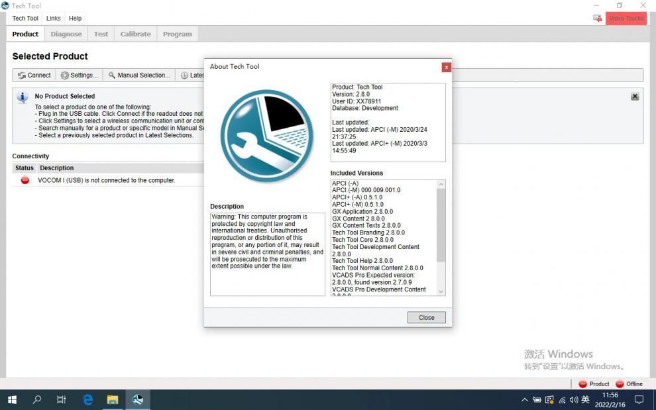Screen dimensions: 656x410
Task: Open Task View on the taskbar
Action: pos(61,399)
